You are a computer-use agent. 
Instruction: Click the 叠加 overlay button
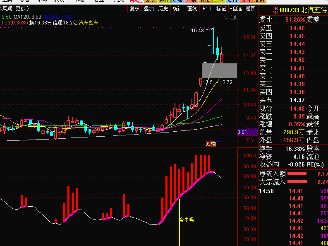(149, 9)
